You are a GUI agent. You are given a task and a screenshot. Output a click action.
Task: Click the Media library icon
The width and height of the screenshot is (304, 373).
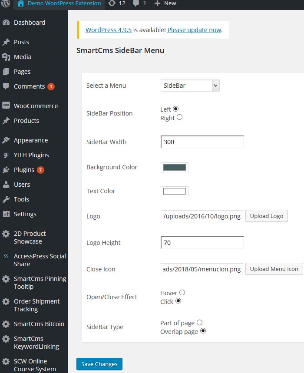(x=6, y=57)
